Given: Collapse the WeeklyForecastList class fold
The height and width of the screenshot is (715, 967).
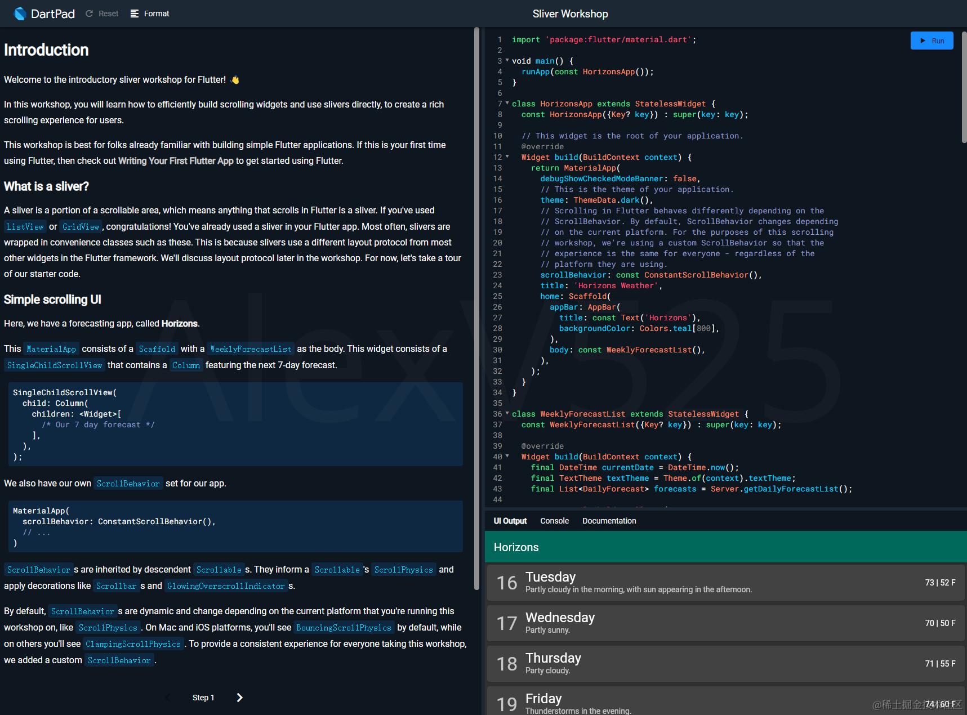Looking at the screenshot, I should click(x=506, y=414).
